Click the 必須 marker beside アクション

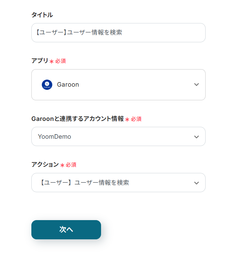tap(71, 165)
